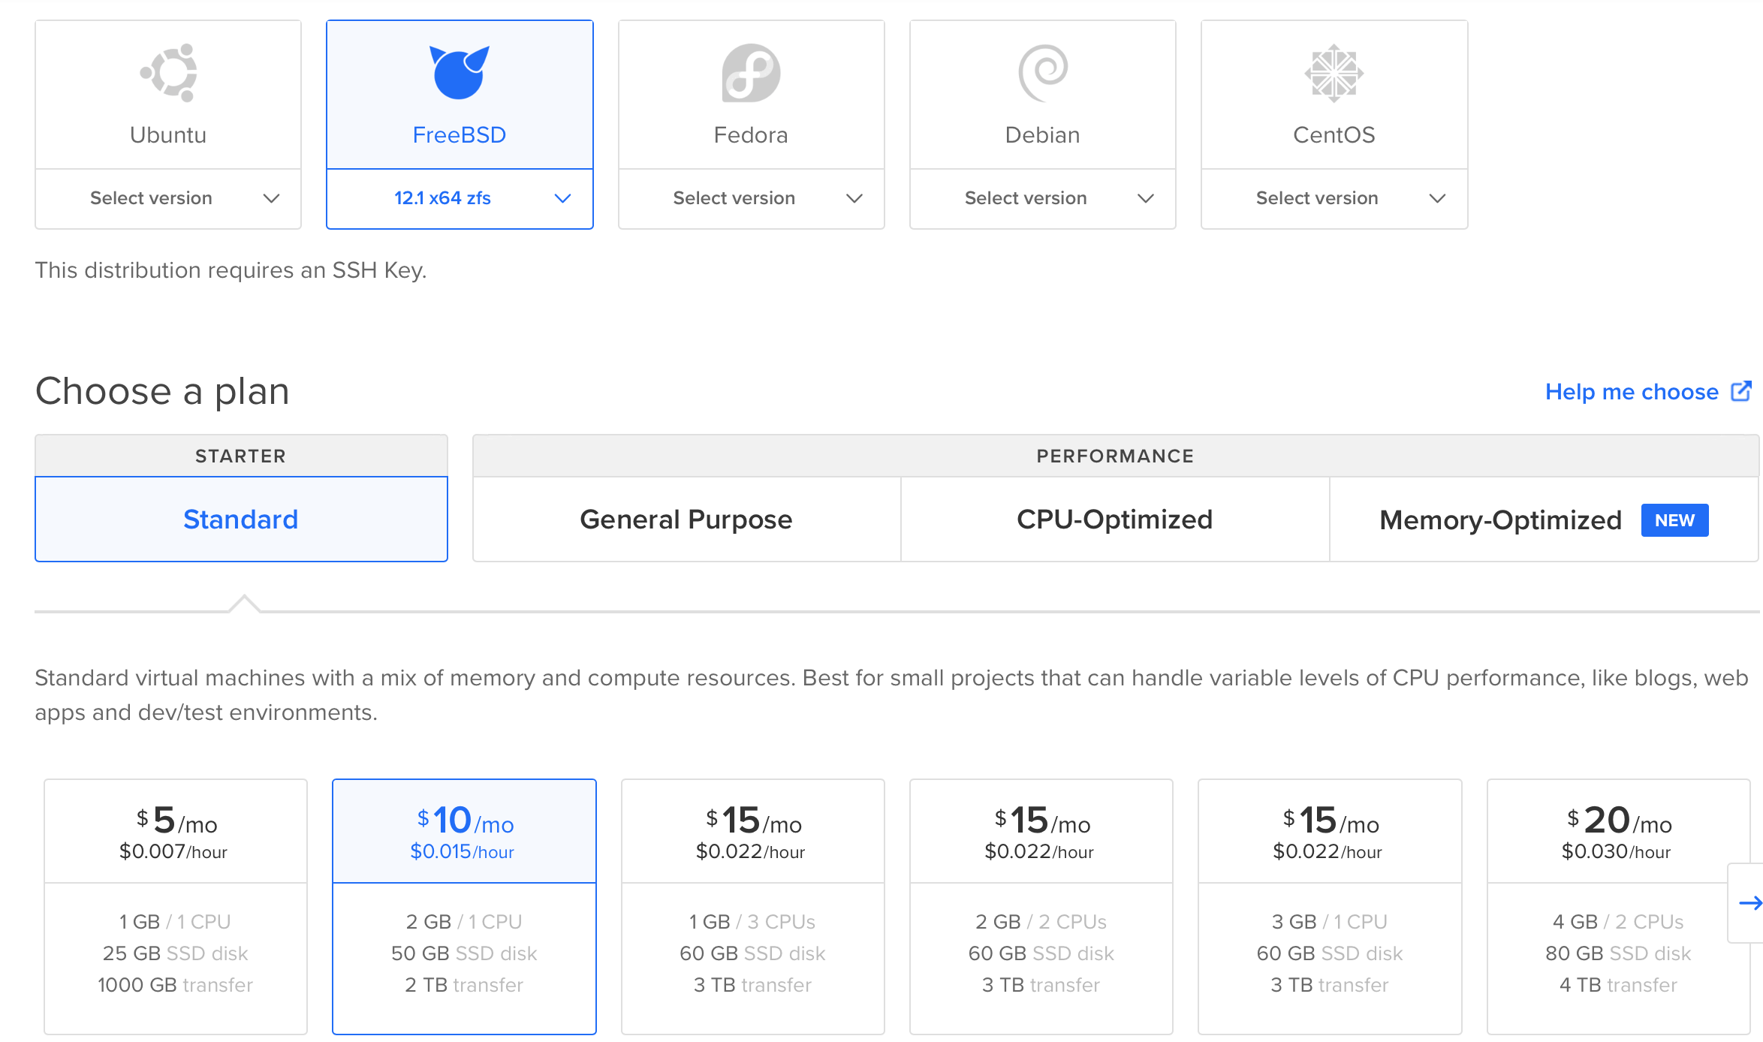Select the $5/mo plan card

pos(176,906)
